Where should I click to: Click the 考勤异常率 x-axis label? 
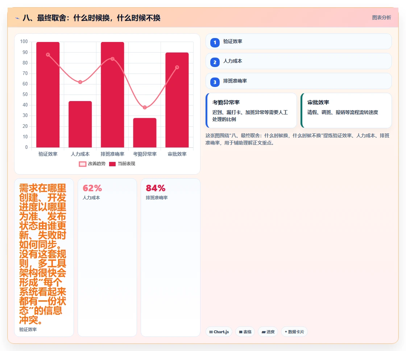coord(145,154)
